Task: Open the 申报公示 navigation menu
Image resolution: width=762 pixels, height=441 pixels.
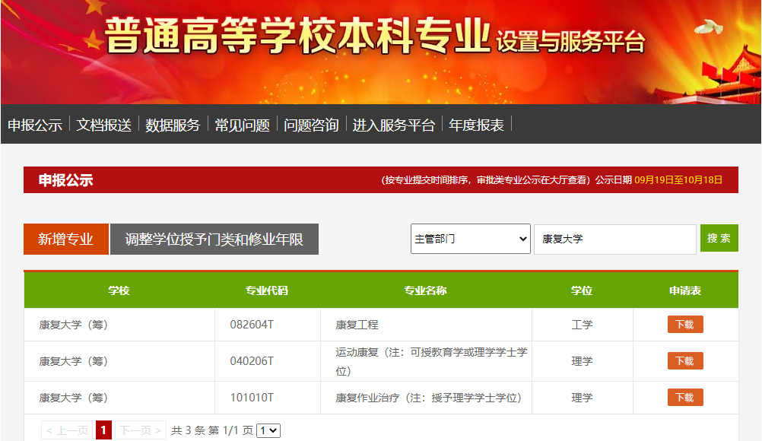Action: point(36,125)
